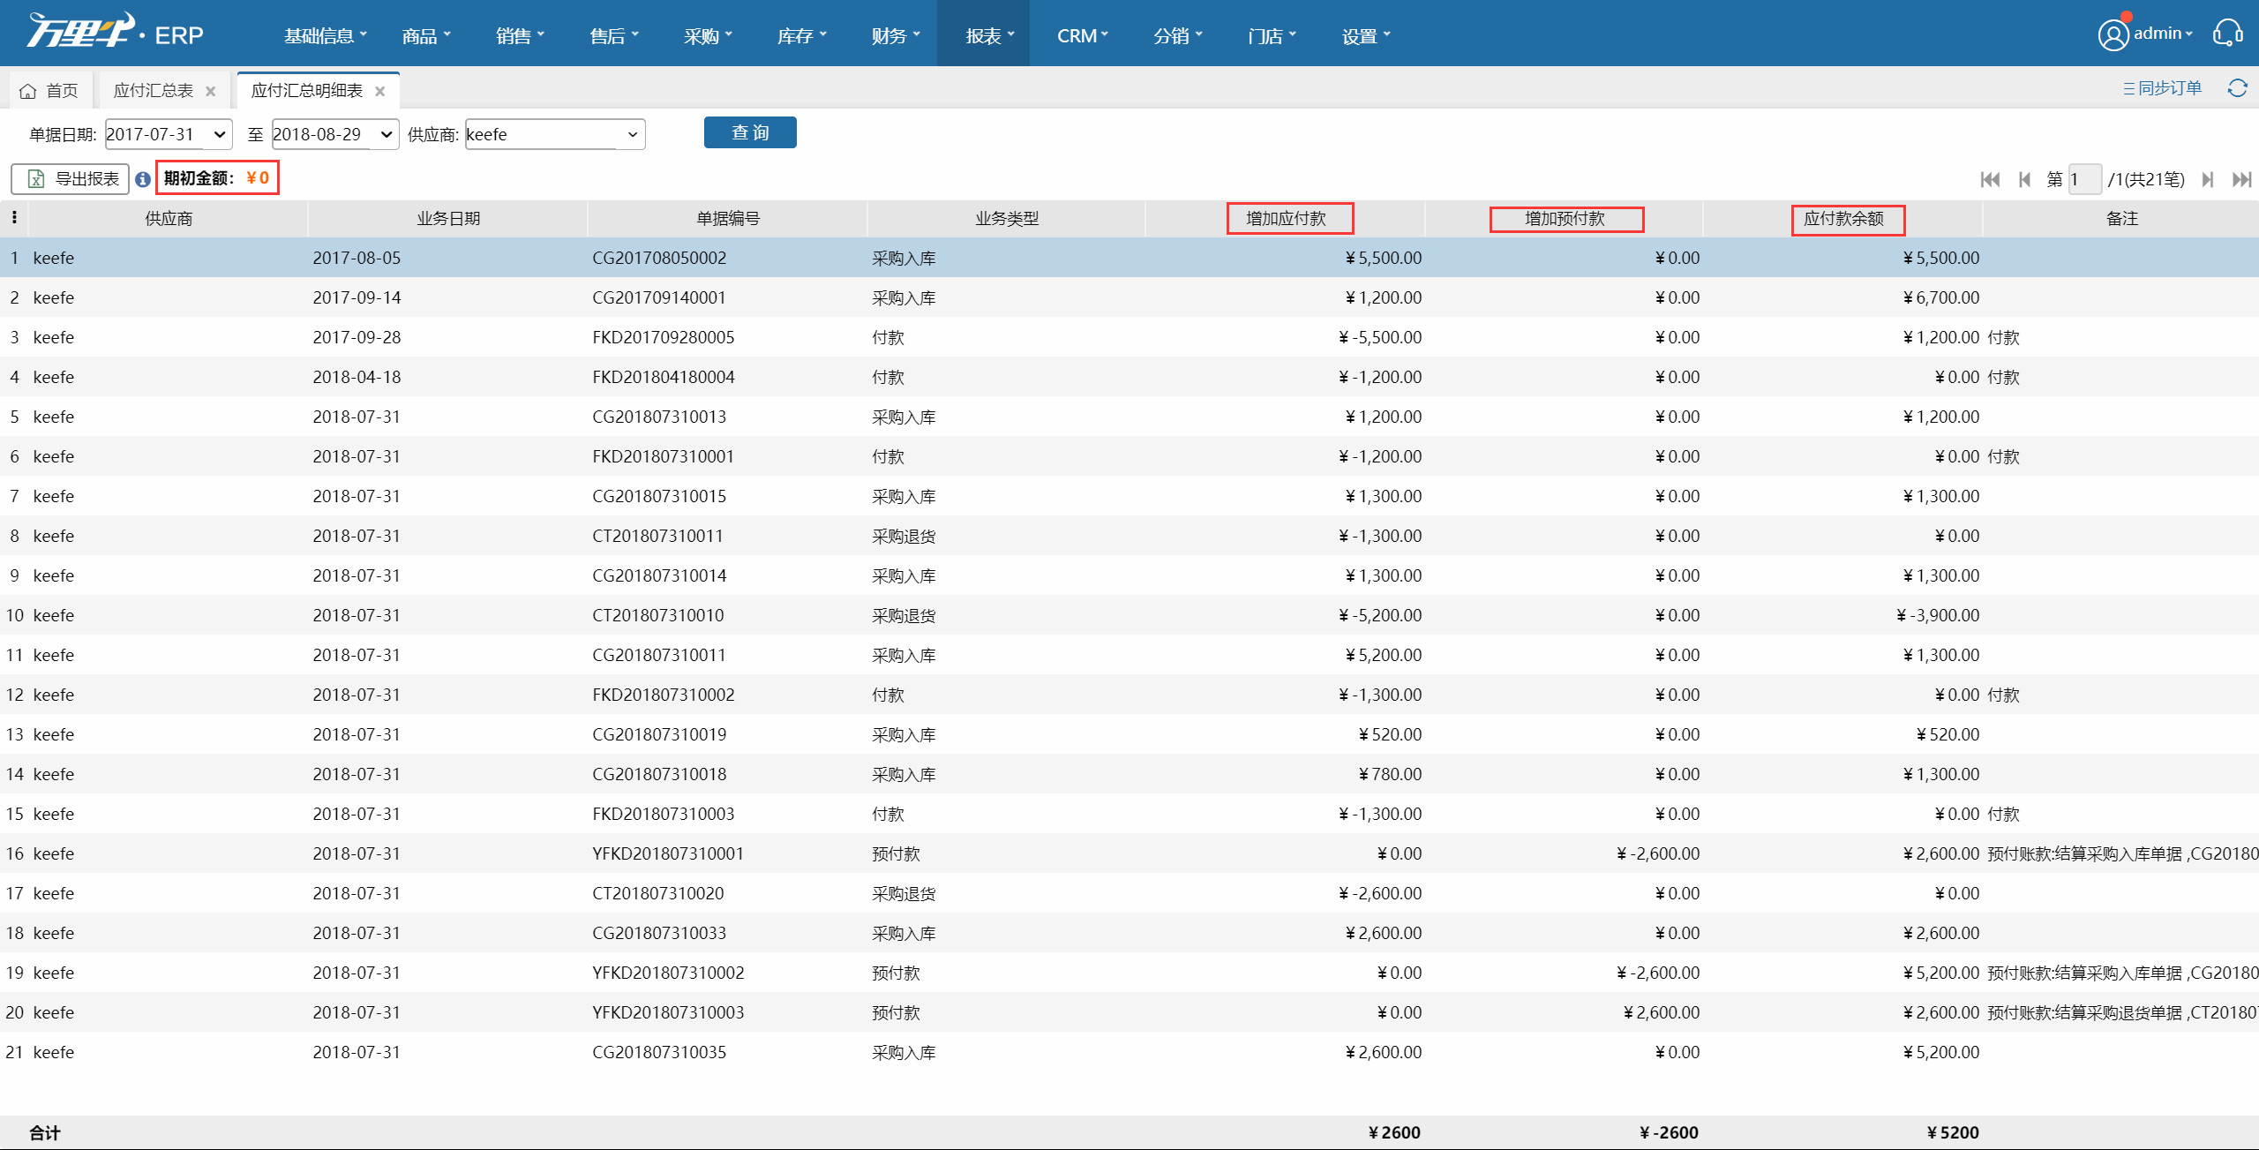Click the 导出报表 export button
Screen dimensions: 2259x1150
pos(71,179)
